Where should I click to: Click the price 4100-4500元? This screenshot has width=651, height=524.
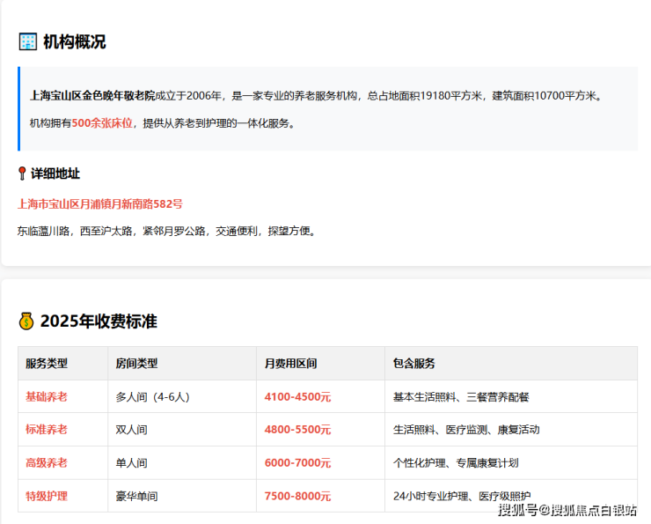point(297,396)
